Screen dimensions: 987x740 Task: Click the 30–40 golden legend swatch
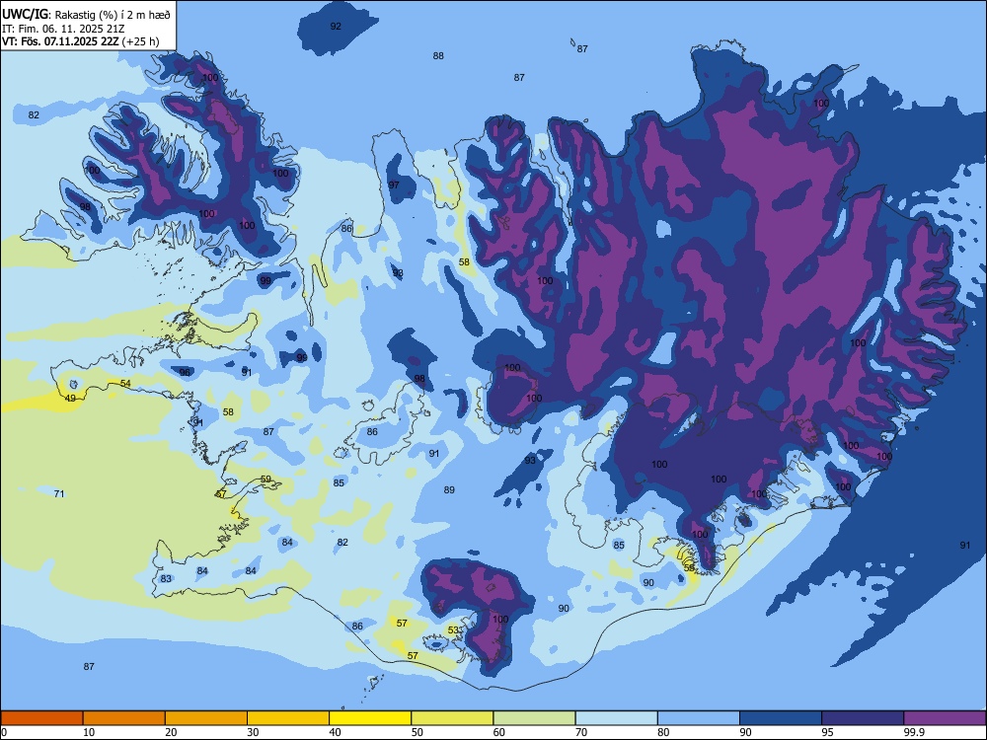tap(288, 718)
